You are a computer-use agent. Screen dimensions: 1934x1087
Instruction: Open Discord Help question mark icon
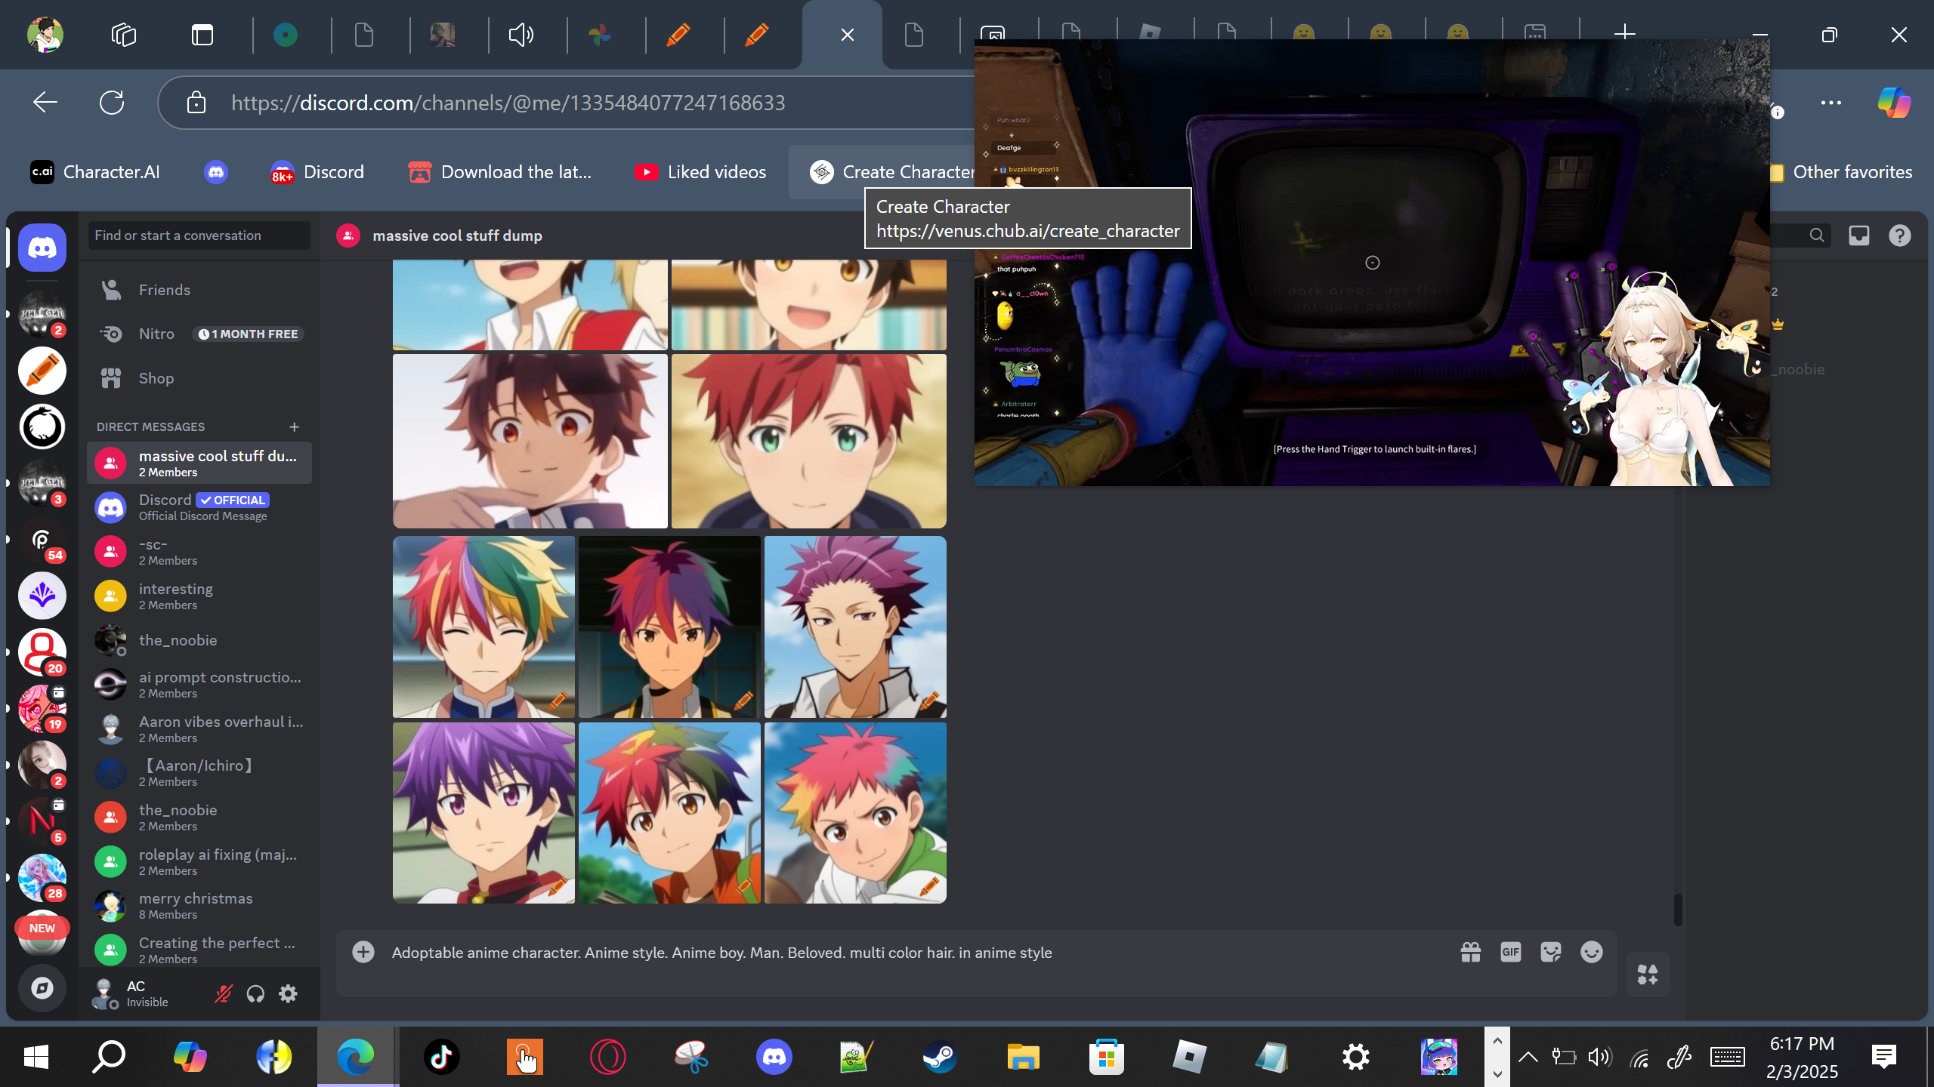click(1900, 236)
